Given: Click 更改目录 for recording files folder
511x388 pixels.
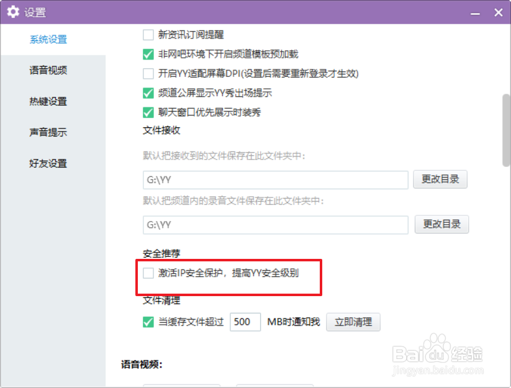Looking at the screenshot, I should [441, 224].
